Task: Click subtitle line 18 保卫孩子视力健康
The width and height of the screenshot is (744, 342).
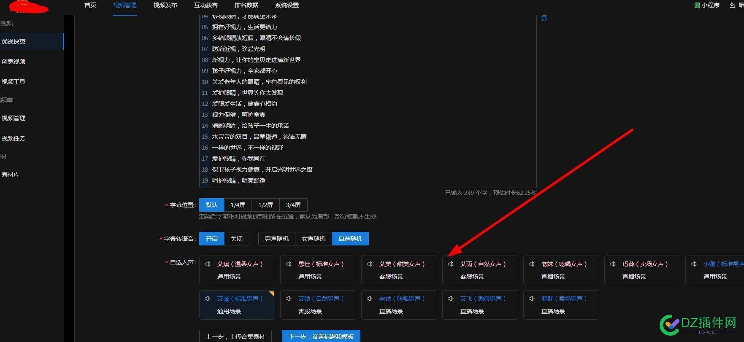Action: pyautogui.click(x=262, y=170)
